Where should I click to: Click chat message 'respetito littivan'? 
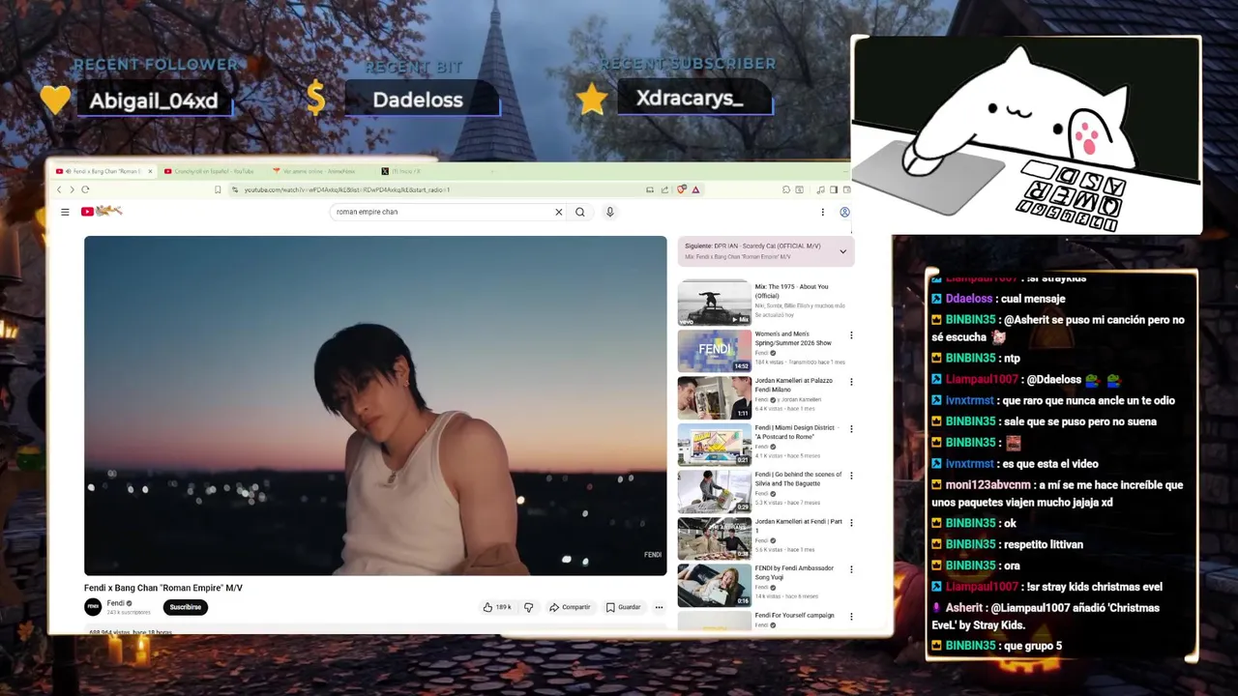[x=1043, y=544]
